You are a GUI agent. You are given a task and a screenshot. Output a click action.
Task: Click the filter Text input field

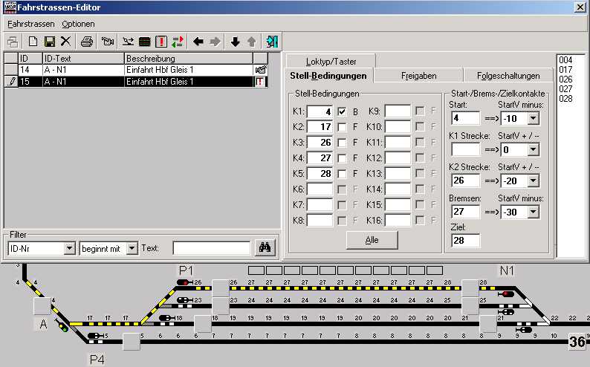(x=211, y=247)
